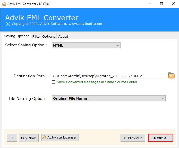This screenshot has height=148, width=179.
Task: Click the Advik app icon in title bar
Action: click(x=4, y=4)
